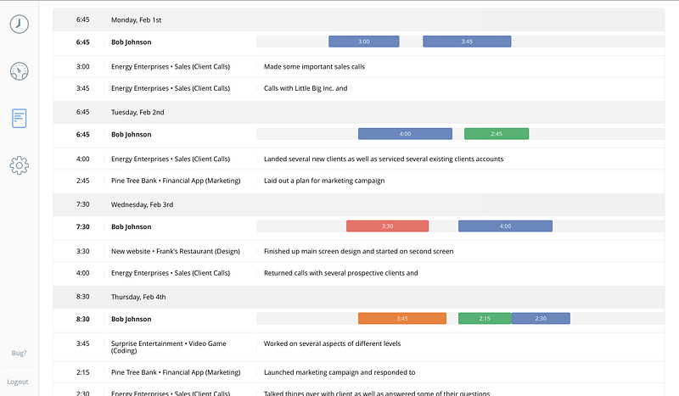Click the Bug? link
This screenshot has height=396, width=679.
click(x=19, y=353)
